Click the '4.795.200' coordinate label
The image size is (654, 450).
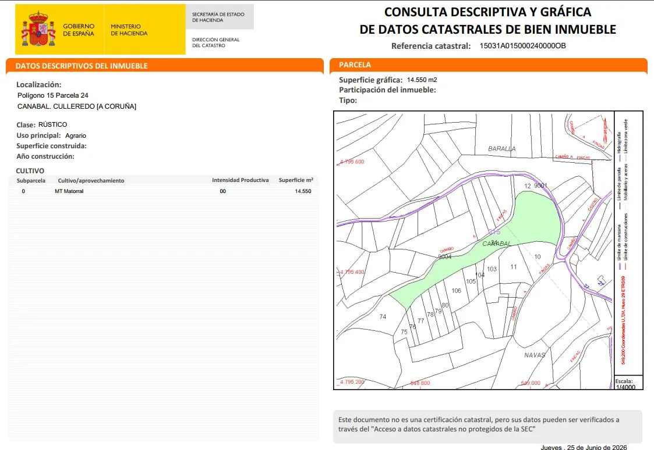pyautogui.click(x=352, y=382)
